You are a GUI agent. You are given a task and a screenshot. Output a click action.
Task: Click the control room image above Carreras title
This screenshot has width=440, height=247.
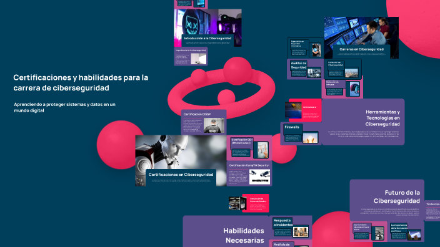(361, 31)
